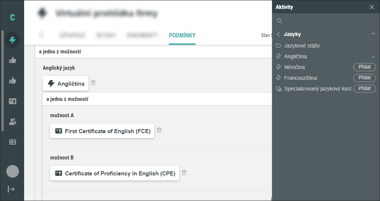
Task: Open the certificate card sidebar icon
Action: (12, 101)
